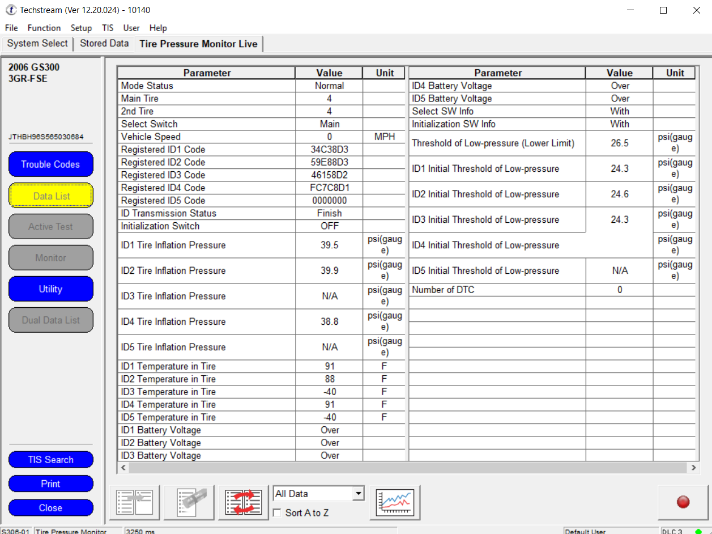
Task: Open the All Data dropdown list
Action: click(x=357, y=494)
